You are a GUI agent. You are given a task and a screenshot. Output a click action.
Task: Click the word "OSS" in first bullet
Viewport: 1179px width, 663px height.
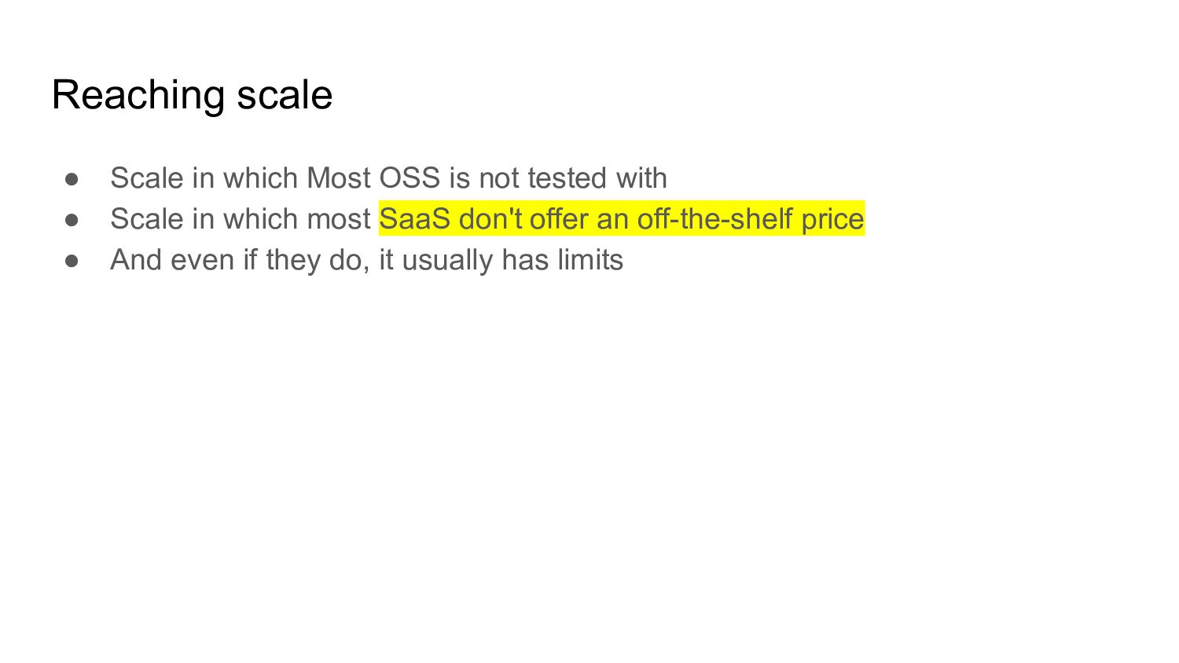pyautogui.click(x=410, y=178)
